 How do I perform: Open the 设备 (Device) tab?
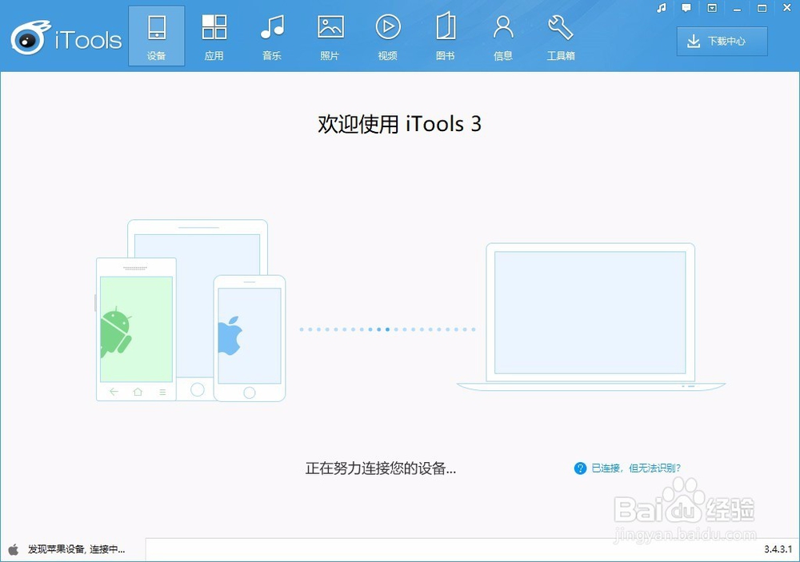coord(156,36)
